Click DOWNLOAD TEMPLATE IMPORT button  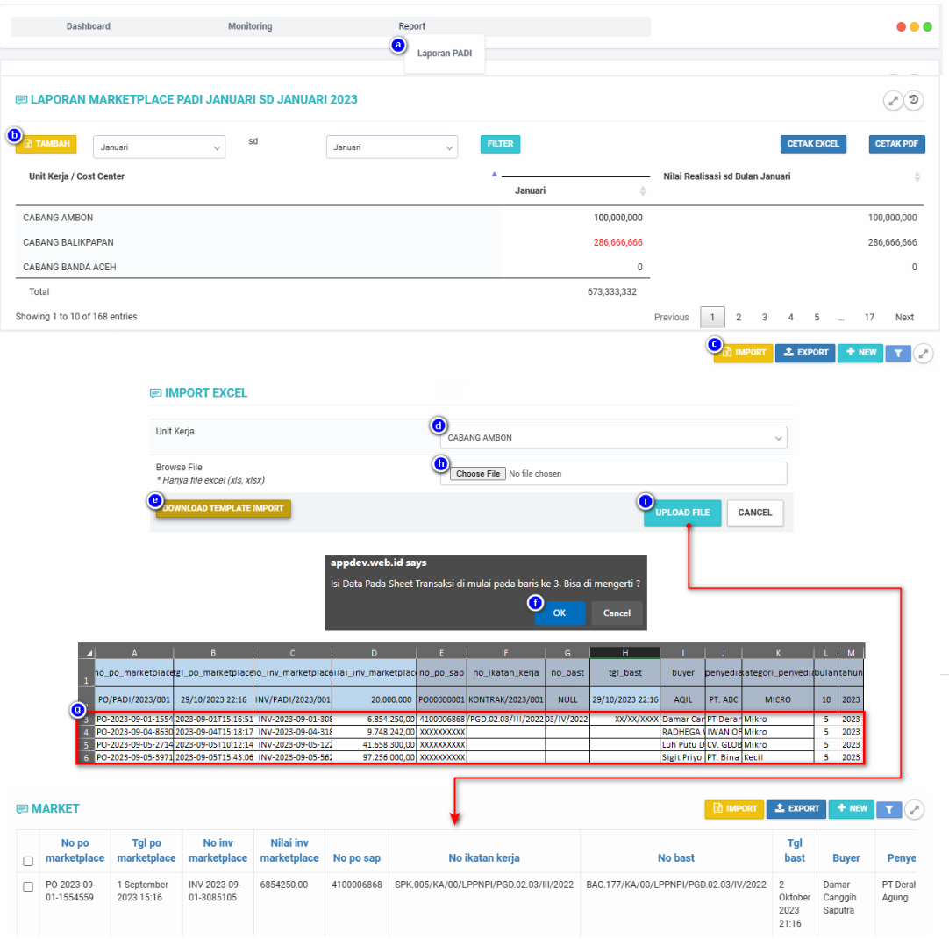pyautogui.click(x=224, y=508)
